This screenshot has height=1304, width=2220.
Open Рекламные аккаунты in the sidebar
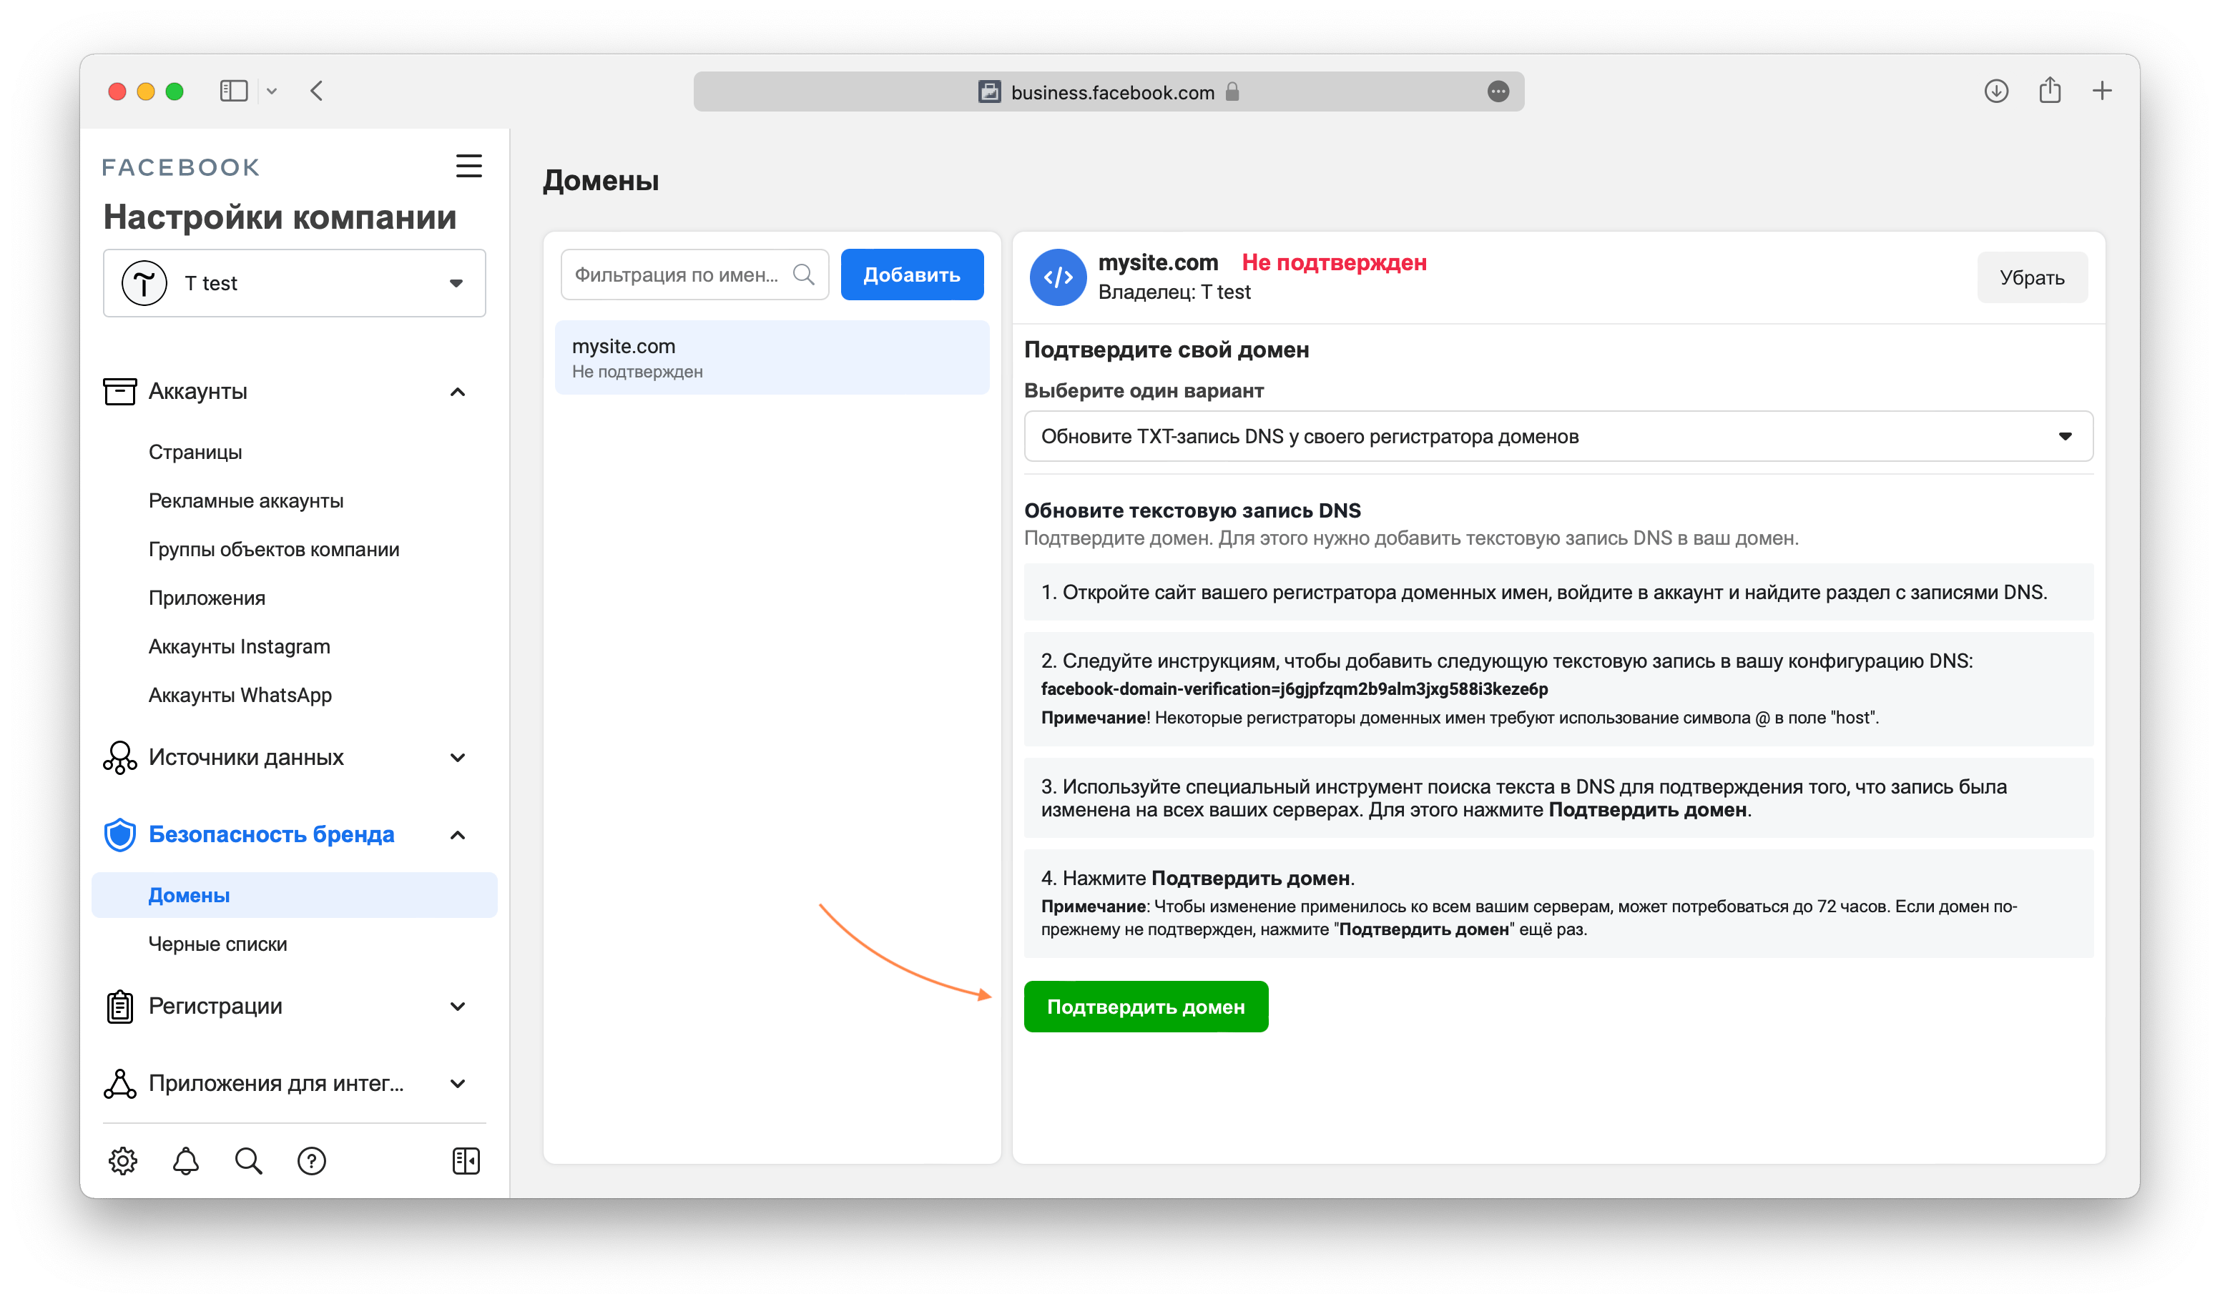(246, 500)
